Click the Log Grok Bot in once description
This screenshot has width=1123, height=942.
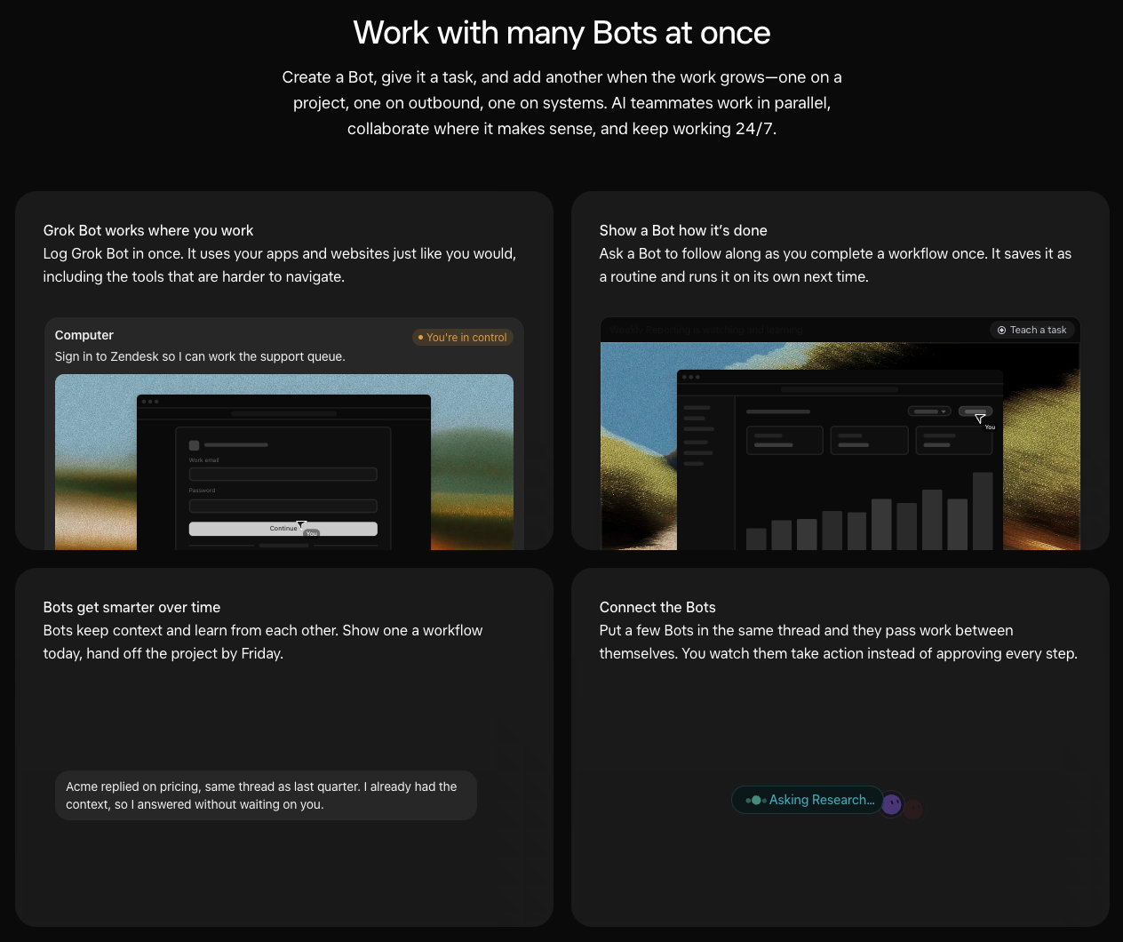tap(280, 265)
